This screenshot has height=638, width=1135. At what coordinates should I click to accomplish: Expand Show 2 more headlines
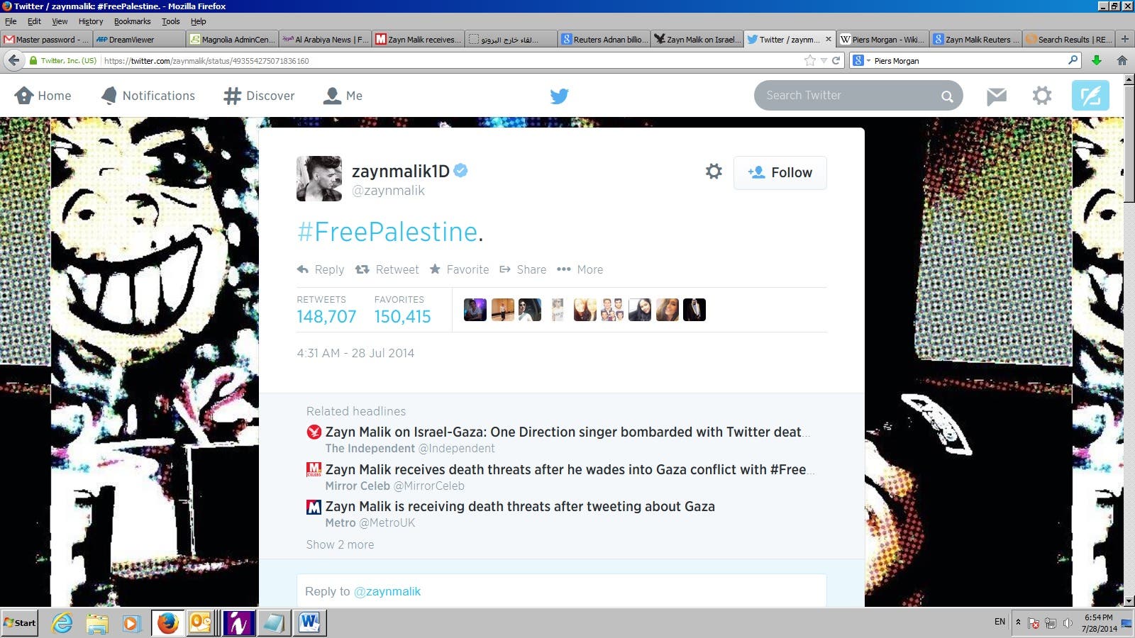tap(340, 544)
